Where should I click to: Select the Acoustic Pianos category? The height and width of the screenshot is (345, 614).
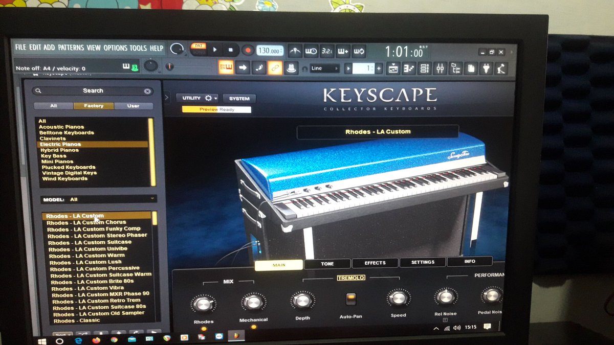coord(61,127)
